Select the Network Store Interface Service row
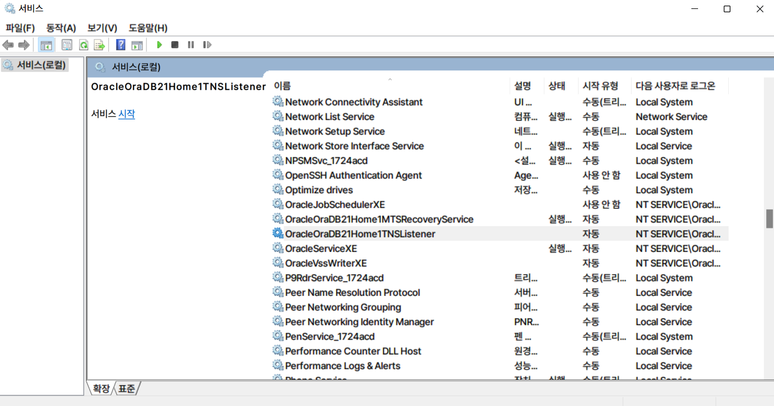 (x=500, y=146)
